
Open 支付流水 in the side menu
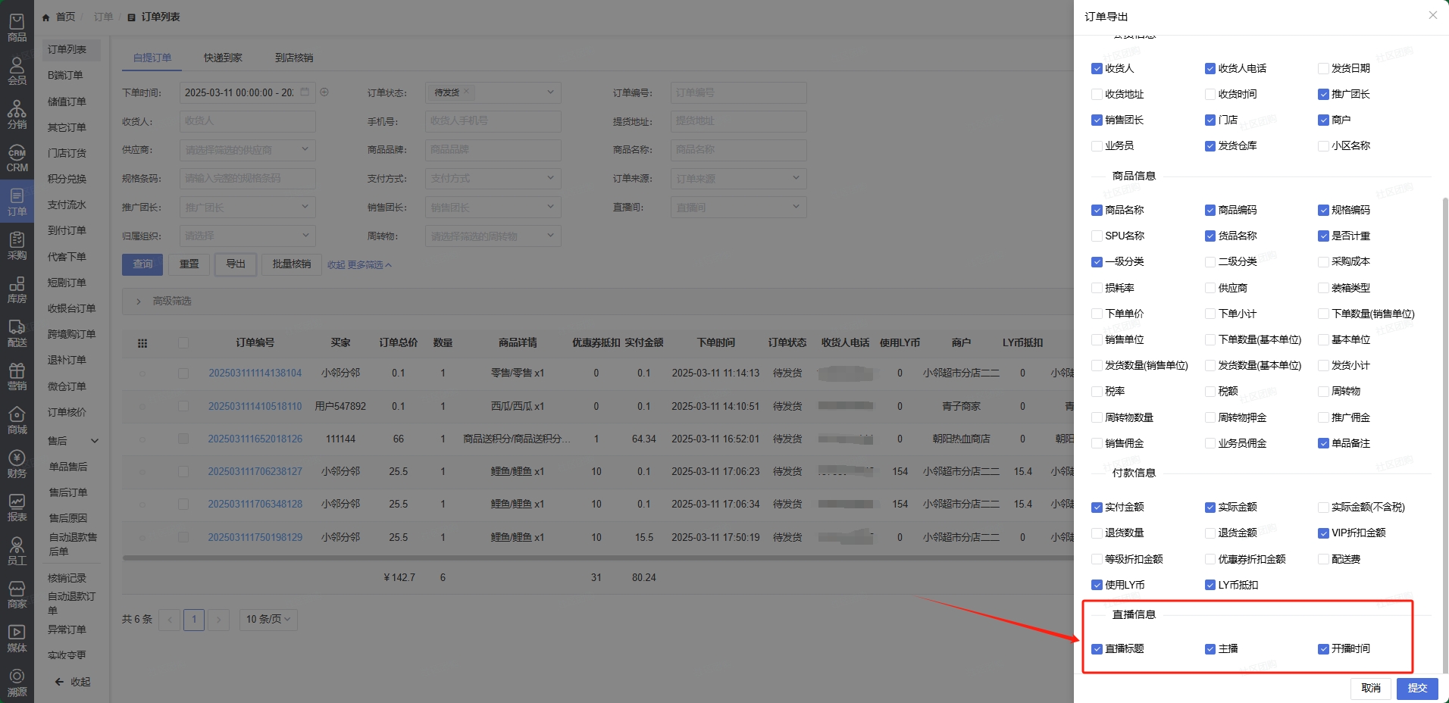point(67,205)
